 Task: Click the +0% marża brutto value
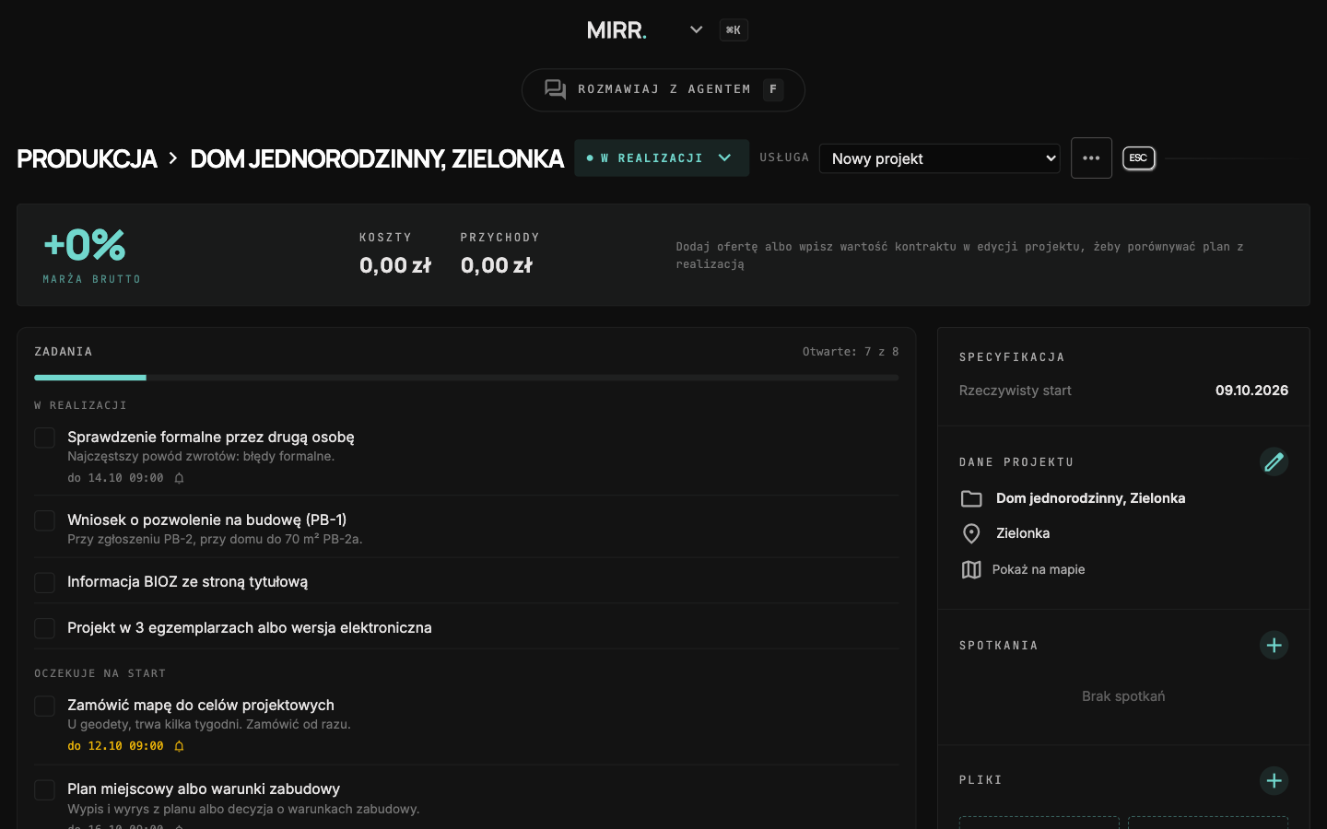coord(85,245)
